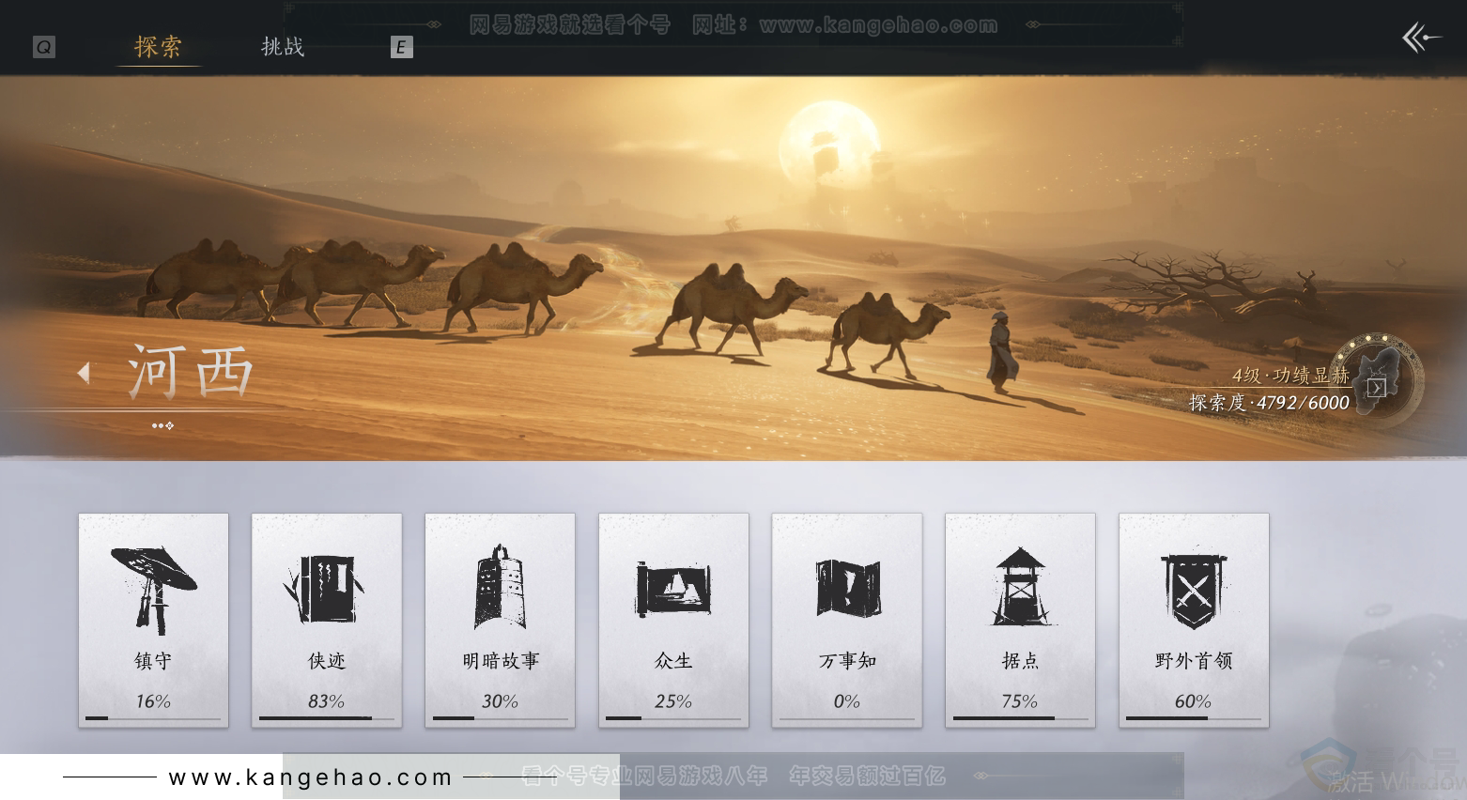This screenshot has width=1467, height=800.
Task: Click the 镇守 16% progress bar
Action: tap(153, 718)
